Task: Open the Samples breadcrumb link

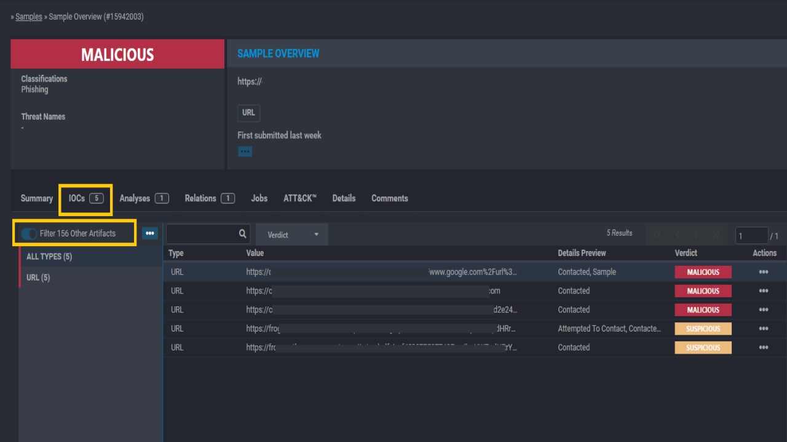Action: tap(29, 17)
